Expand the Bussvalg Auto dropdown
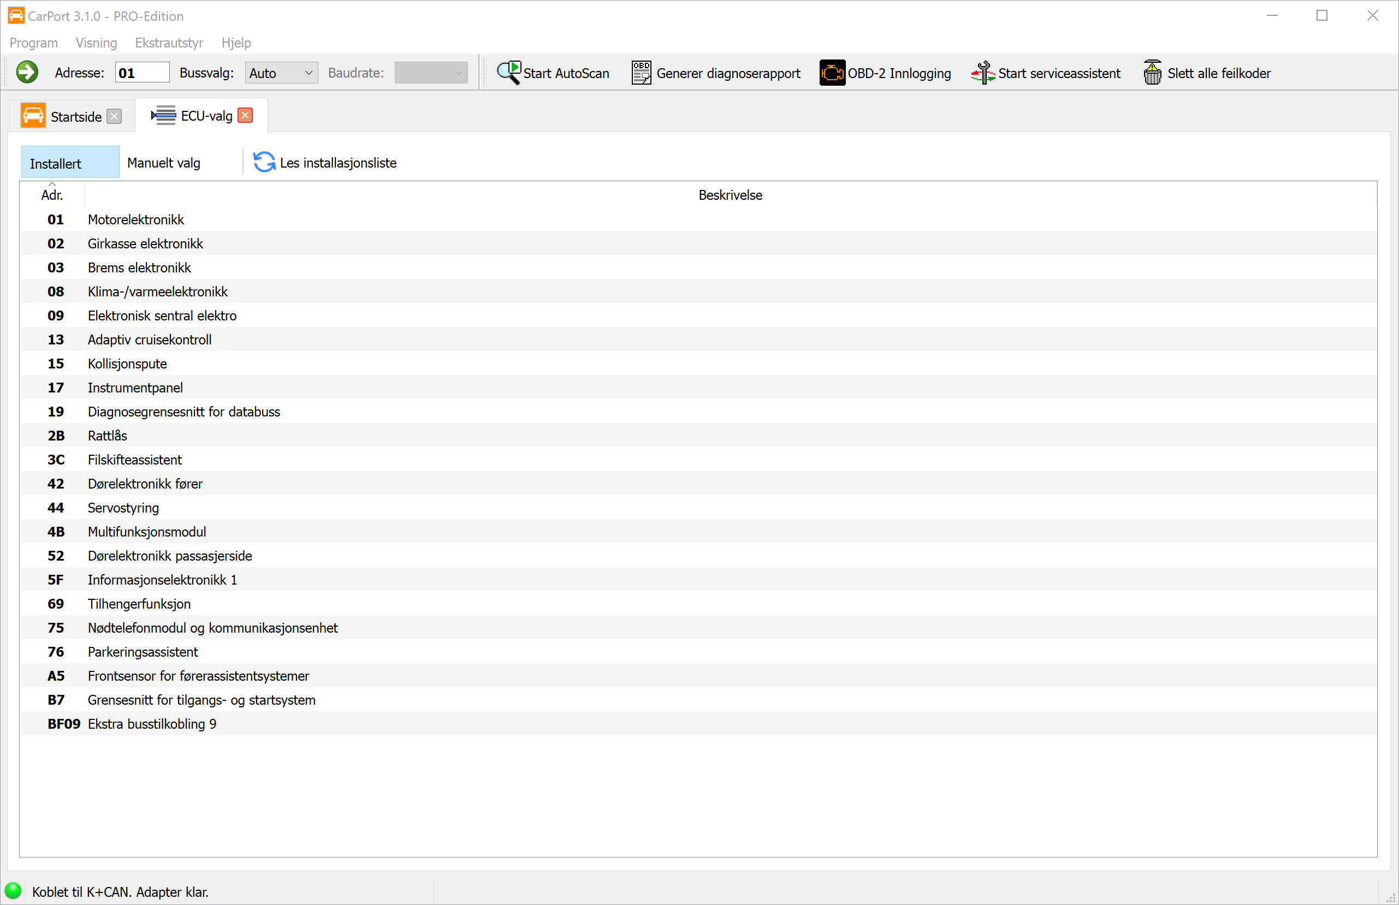Screen dimensions: 1399x905 coord(282,73)
